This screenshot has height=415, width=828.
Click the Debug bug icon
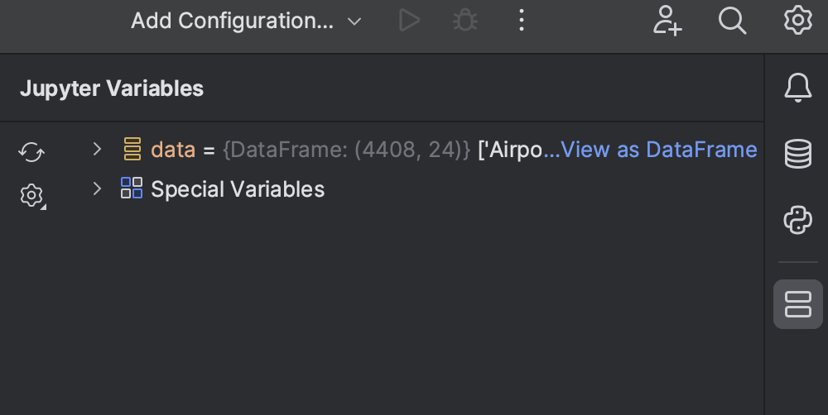pyautogui.click(x=465, y=21)
